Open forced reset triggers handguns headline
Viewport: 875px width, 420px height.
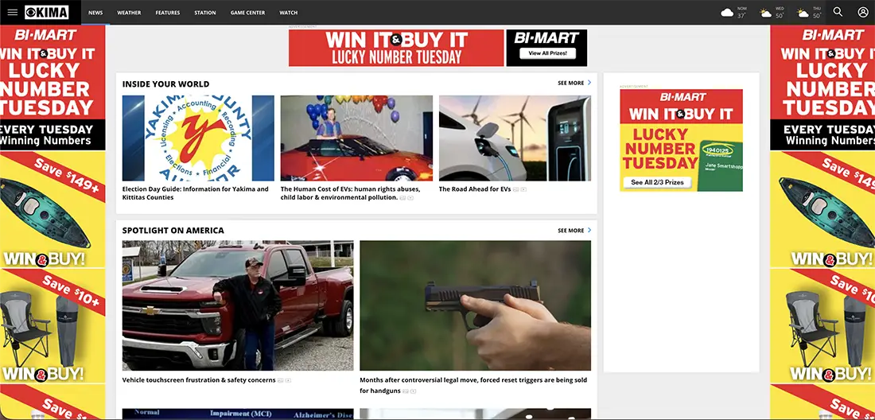tap(473, 386)
